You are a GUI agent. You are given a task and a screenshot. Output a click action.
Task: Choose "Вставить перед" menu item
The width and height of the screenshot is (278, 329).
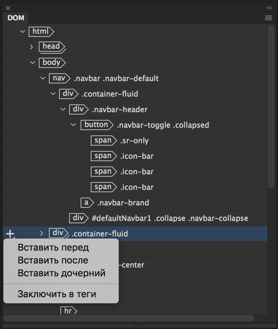click(x=53, y=248)
